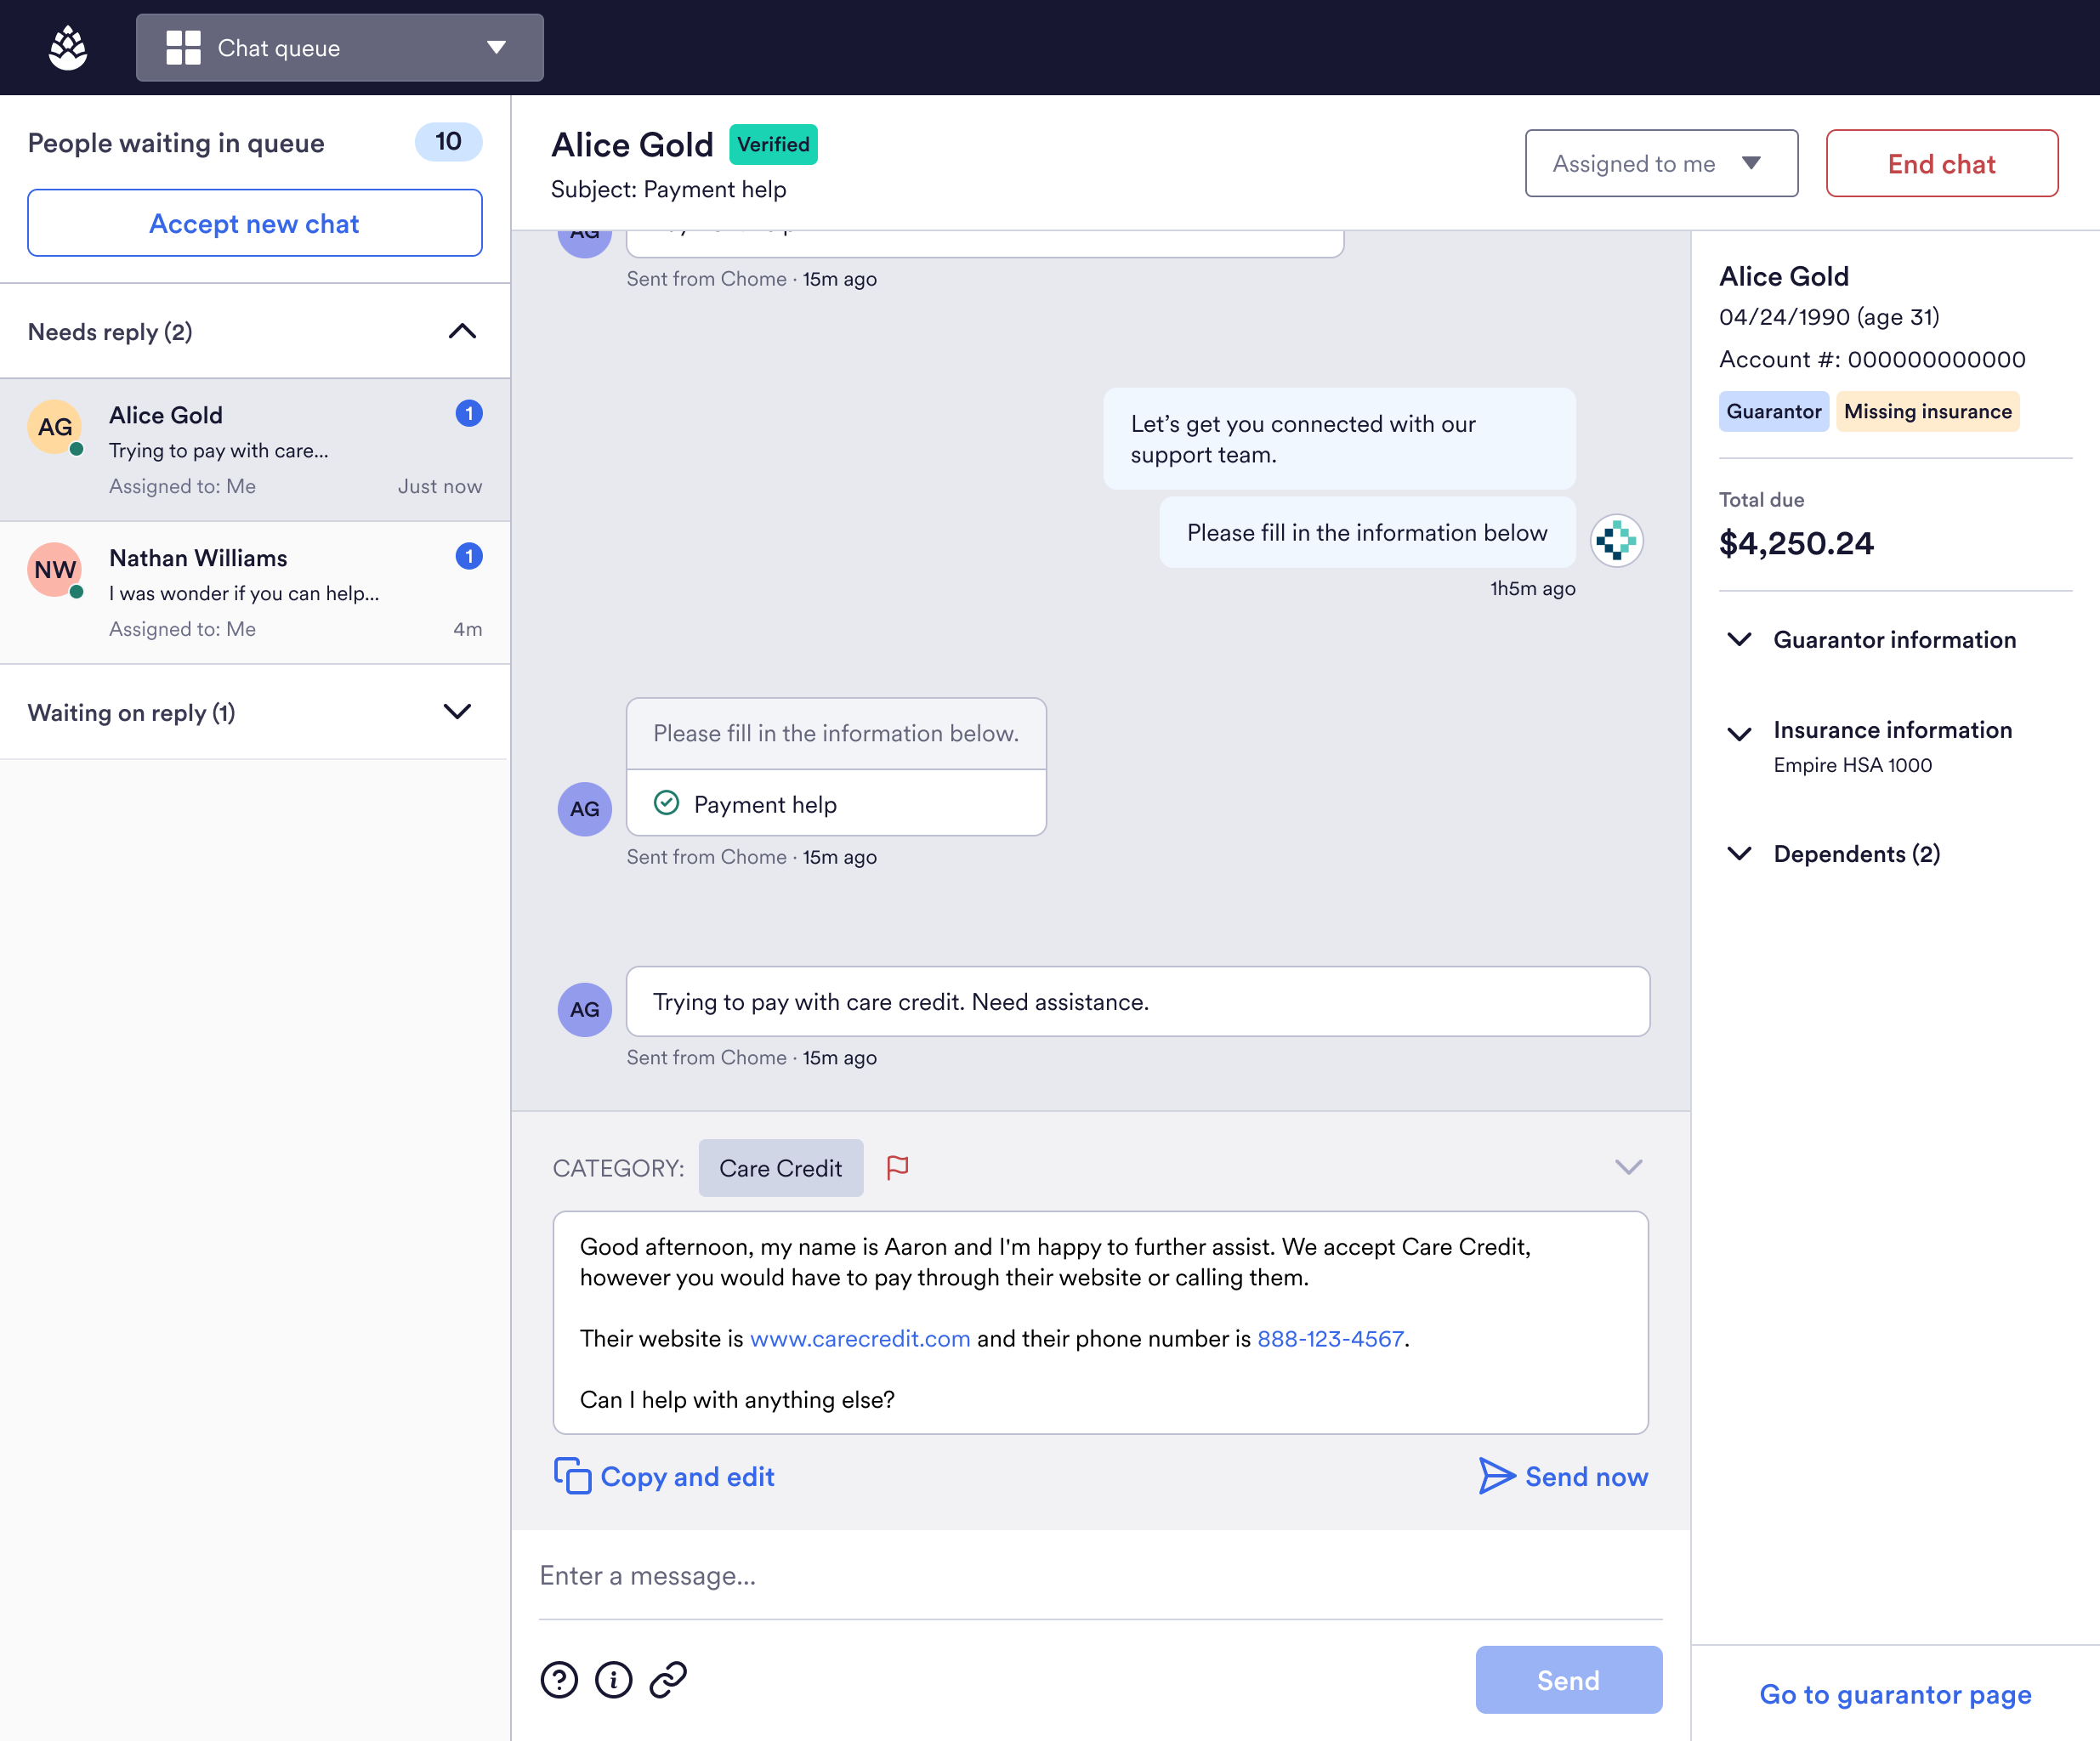Click the bot avatar icon beside automated message
Viewport: 2100px width, 1741px height.
pyautogui.click(x=1616, y=541)
